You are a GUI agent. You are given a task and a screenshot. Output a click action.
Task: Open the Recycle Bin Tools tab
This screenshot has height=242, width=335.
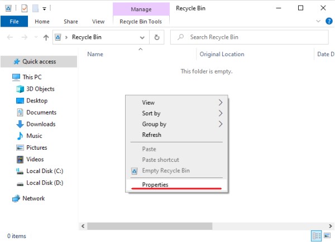click(x=141, y=22)
